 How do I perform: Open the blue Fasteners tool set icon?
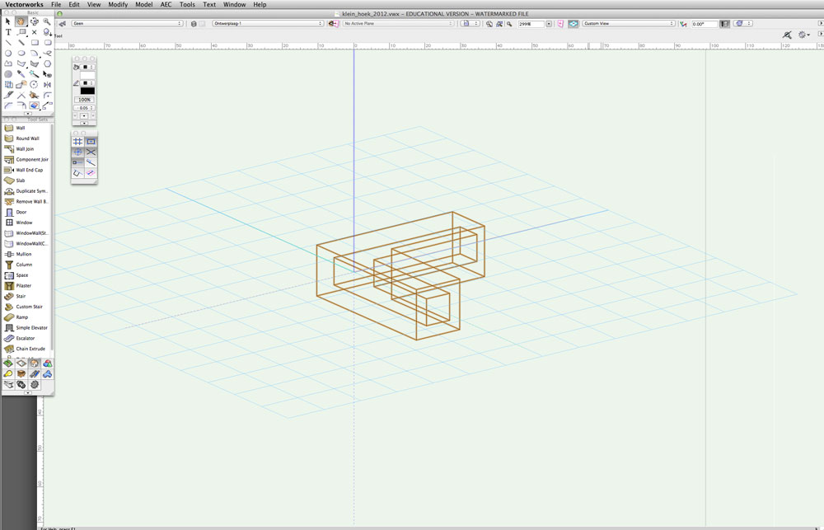point(47,374)
